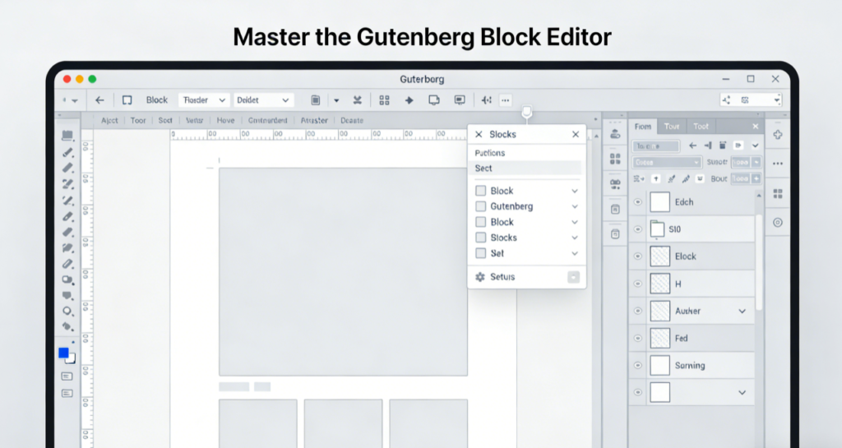Image resolution: width=842 pixels, height=448 pixels.
Task: Click the four-squares grid icon in top toolbar
Action: [x=384, y=100]
